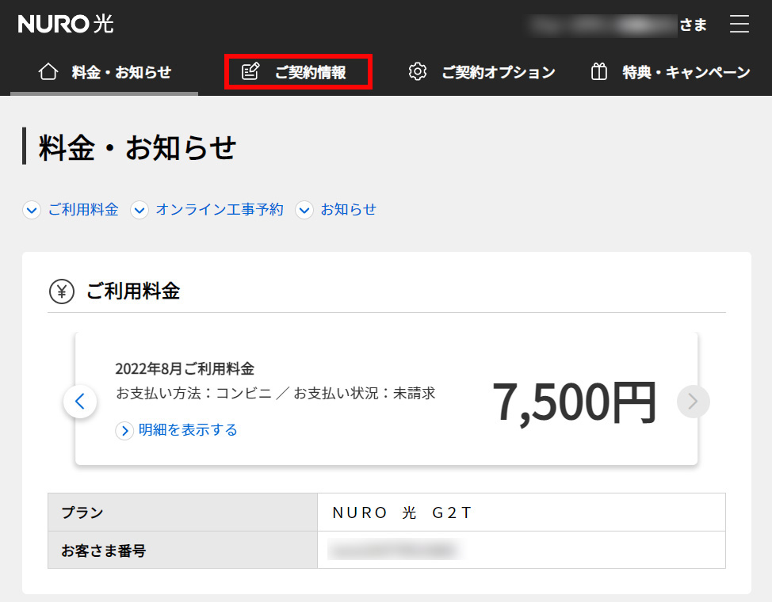Switch to the ご契約情報 tab
This screenshot has height=602, width=772.
(x=298, y=72)
